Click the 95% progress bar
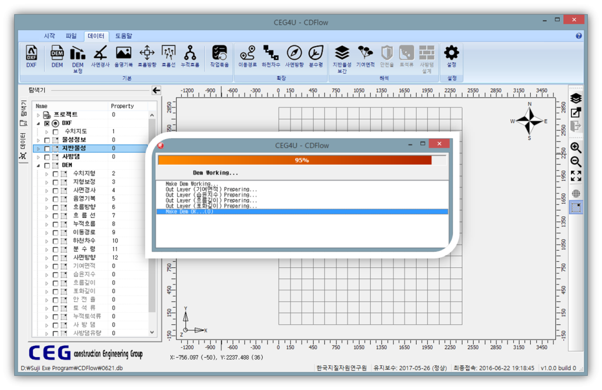602x390 pixels. 302,160
